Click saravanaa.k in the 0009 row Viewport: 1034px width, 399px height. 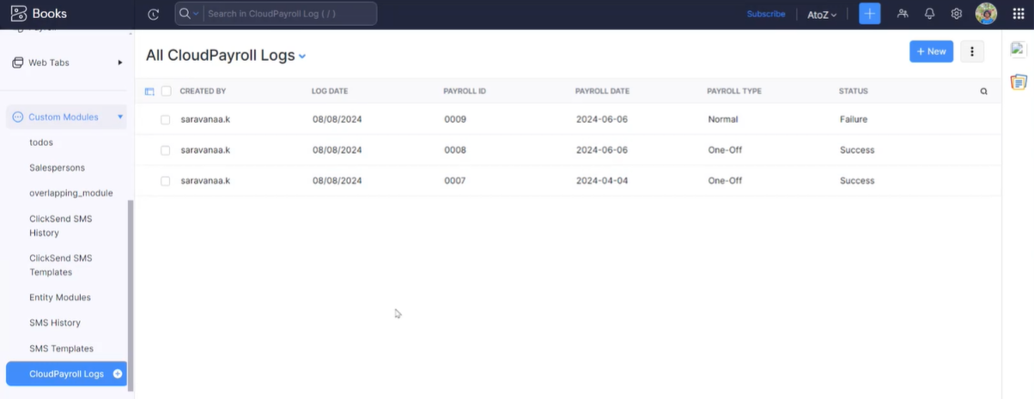[x=205, y=119]
